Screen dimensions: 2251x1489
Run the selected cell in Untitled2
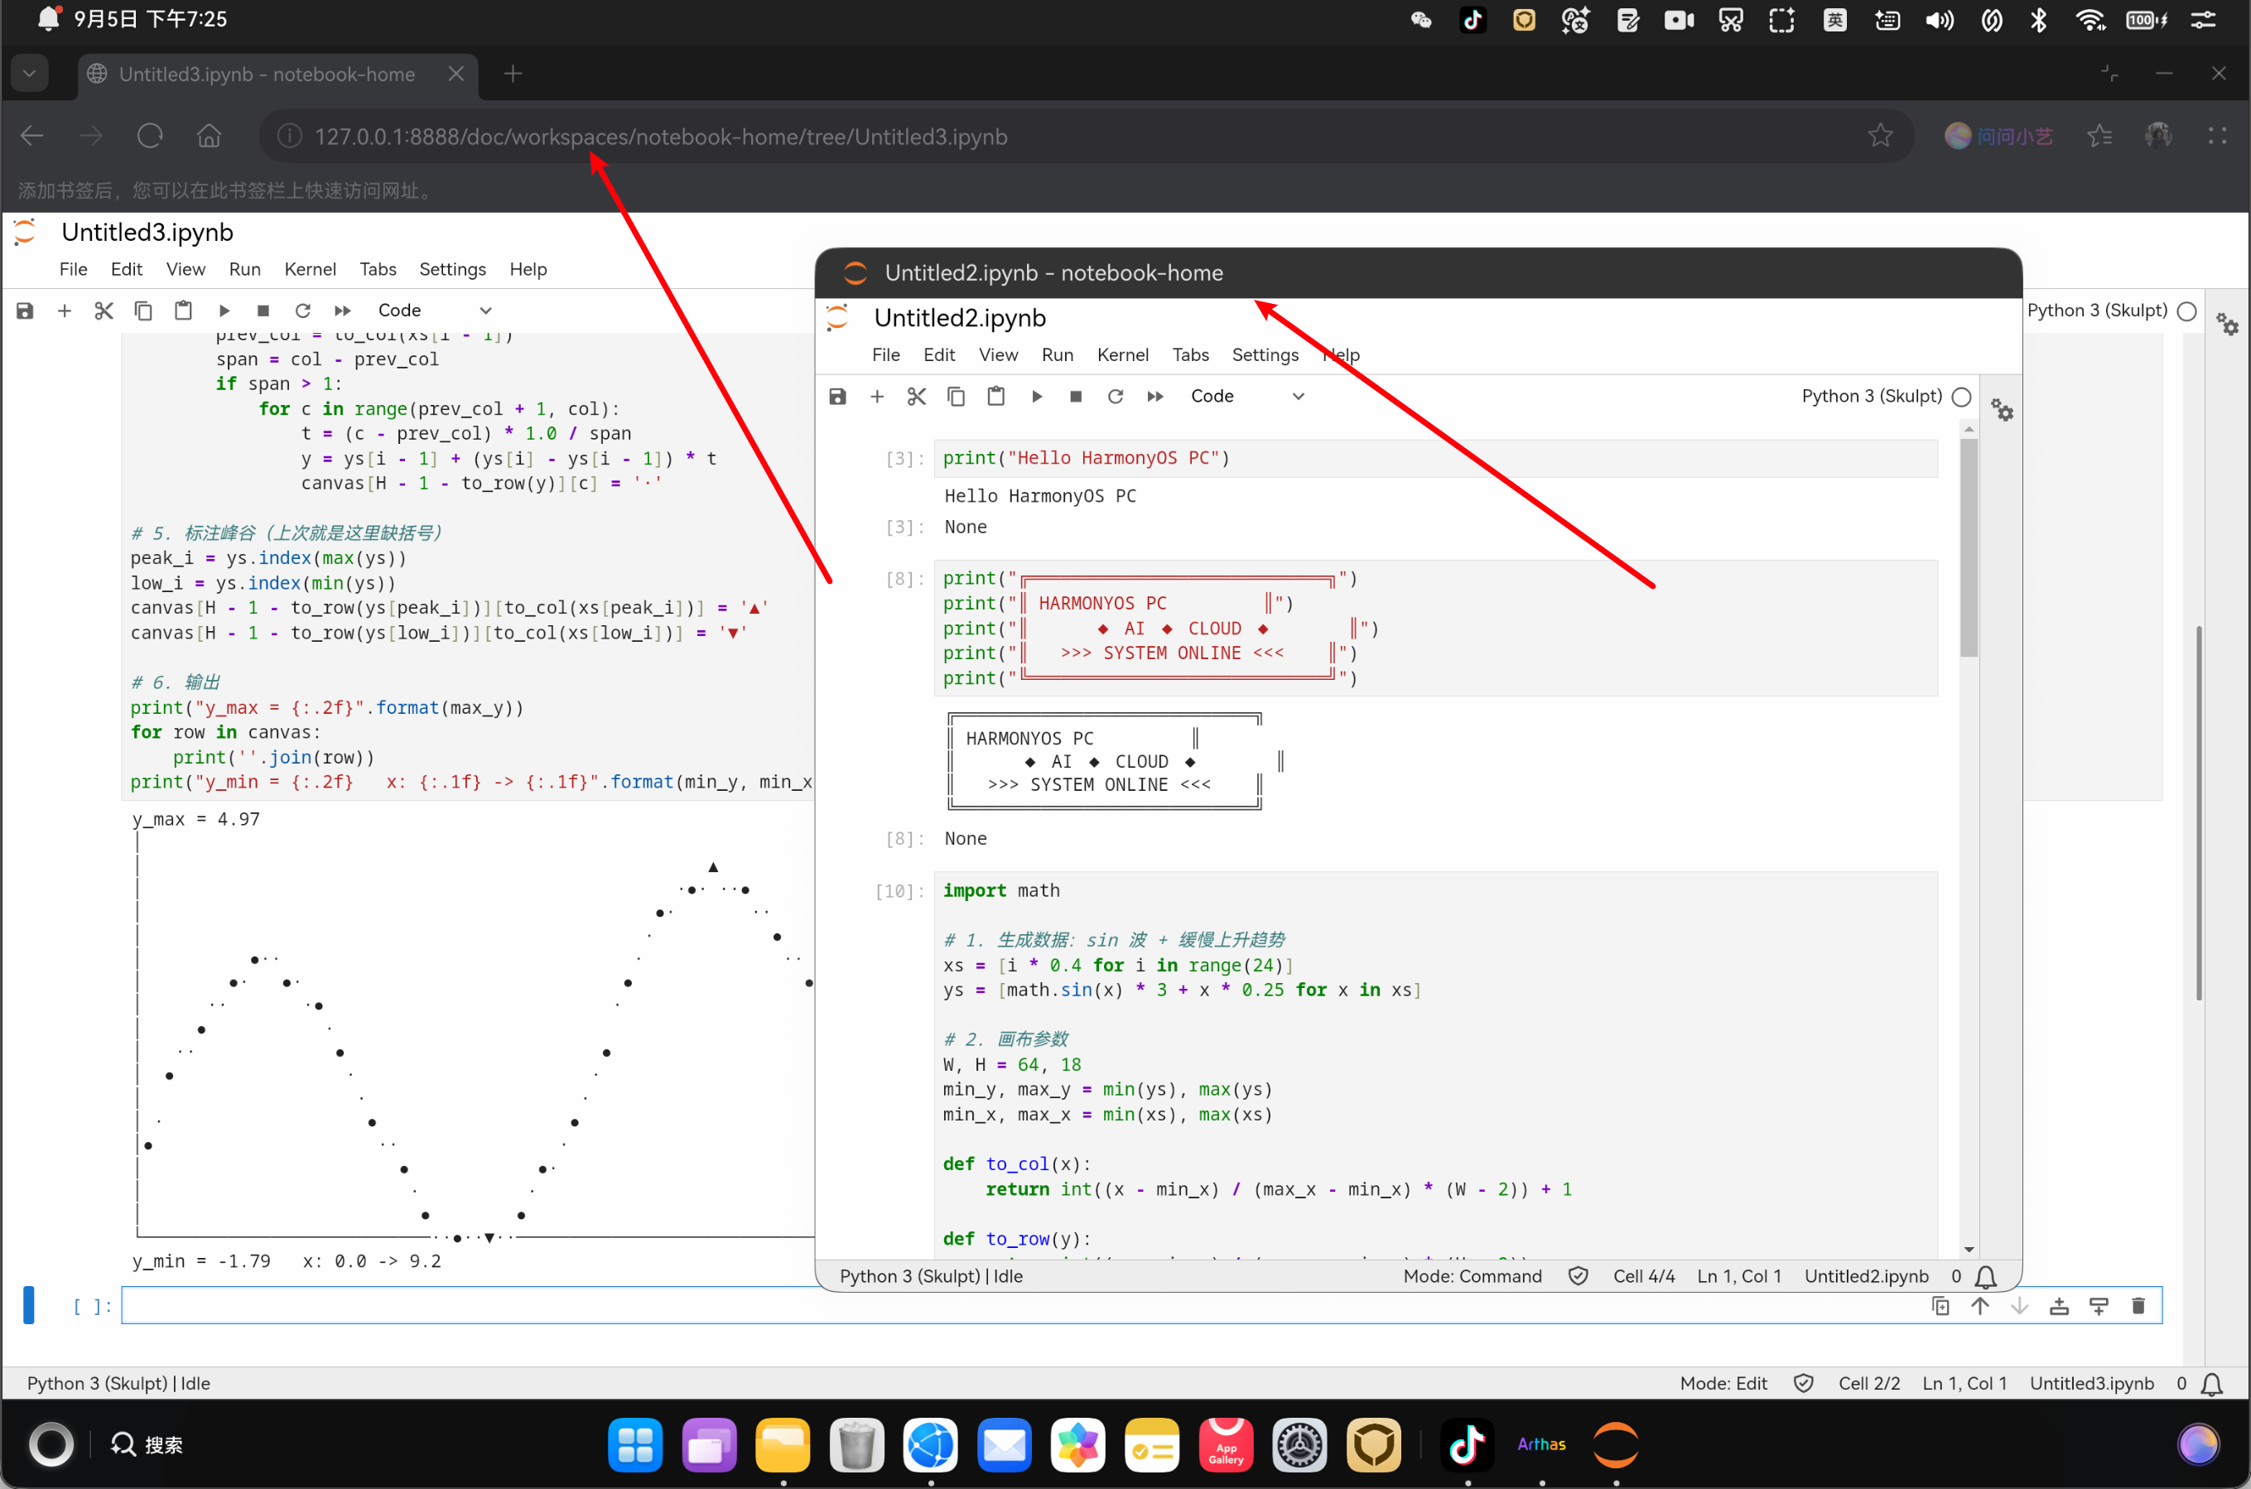[x=1037, y=396]
